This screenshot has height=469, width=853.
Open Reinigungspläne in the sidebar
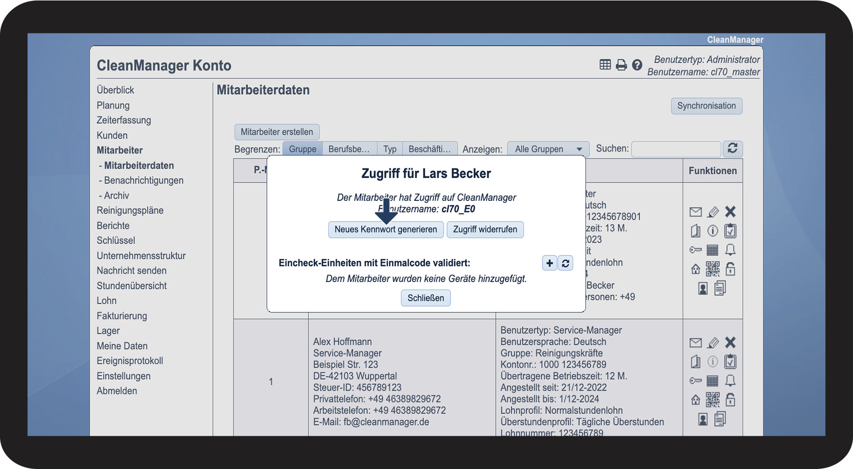pos(130,211)
